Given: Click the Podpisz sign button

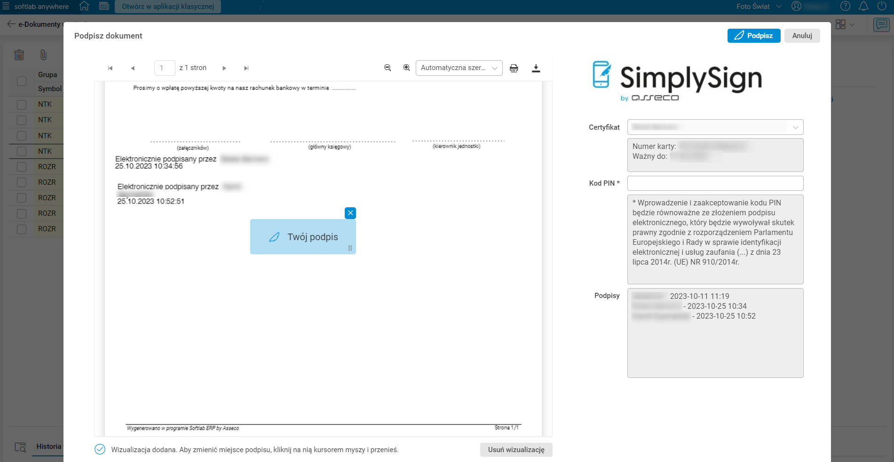Looking at the screenshot, I should click(x=754, y=36).
